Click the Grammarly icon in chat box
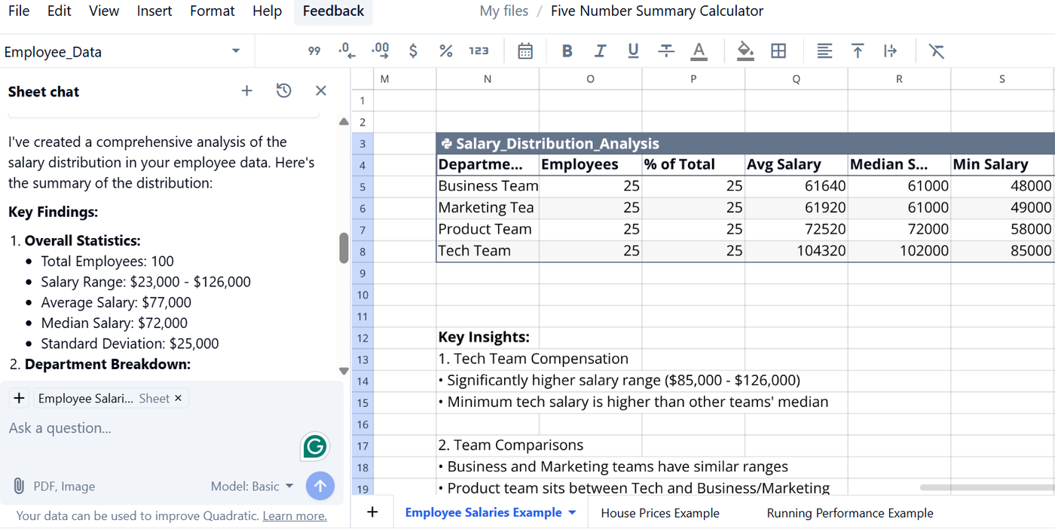Image resolution: width=1055 pixels, height=529 pixels. pyautogui.click(x=314, y=447)
